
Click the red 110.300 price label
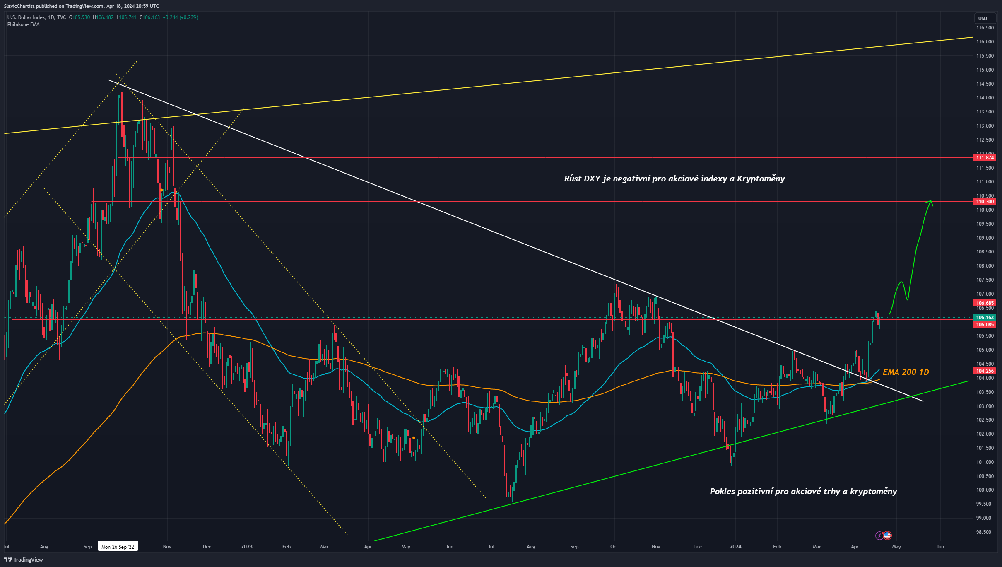tap(985, 202)
